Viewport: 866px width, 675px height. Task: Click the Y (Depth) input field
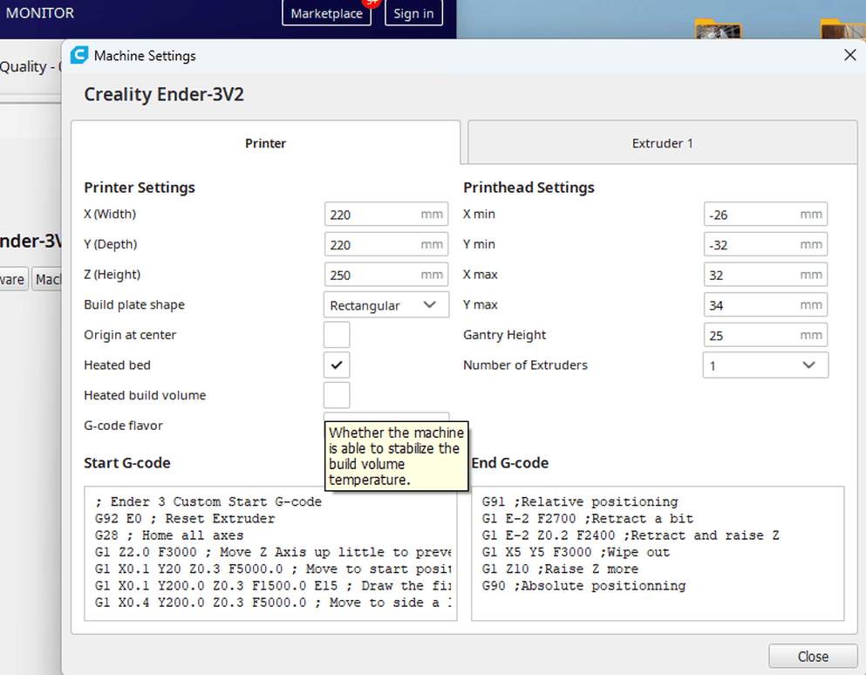[x=386, y=244]
